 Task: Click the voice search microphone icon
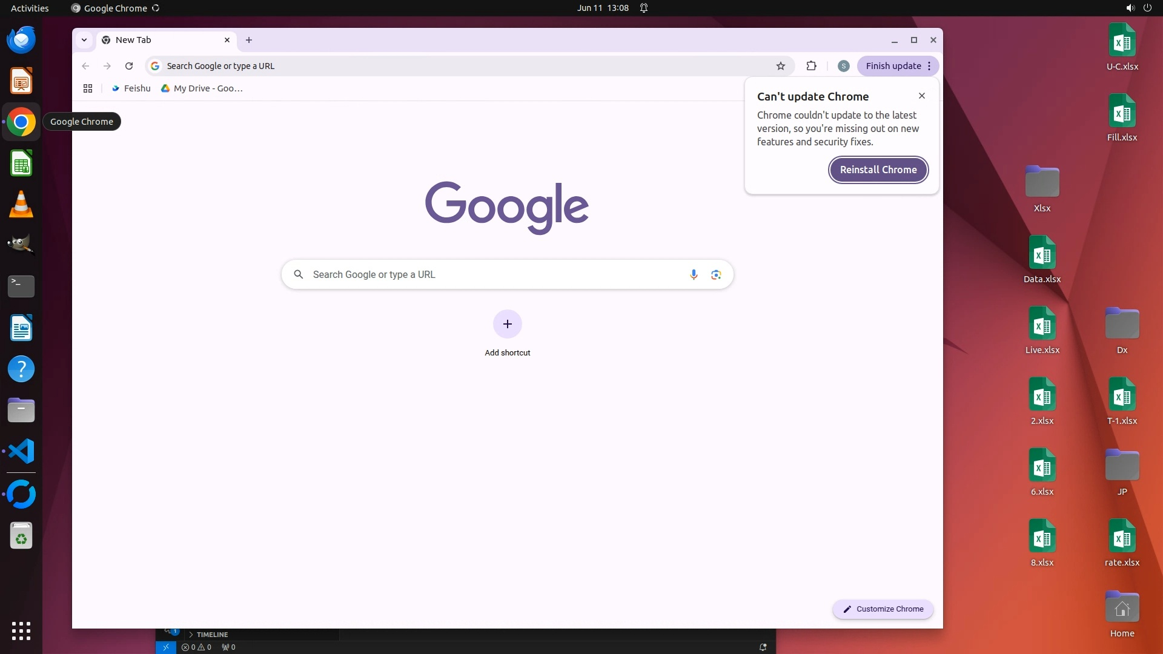coord(694,274)
